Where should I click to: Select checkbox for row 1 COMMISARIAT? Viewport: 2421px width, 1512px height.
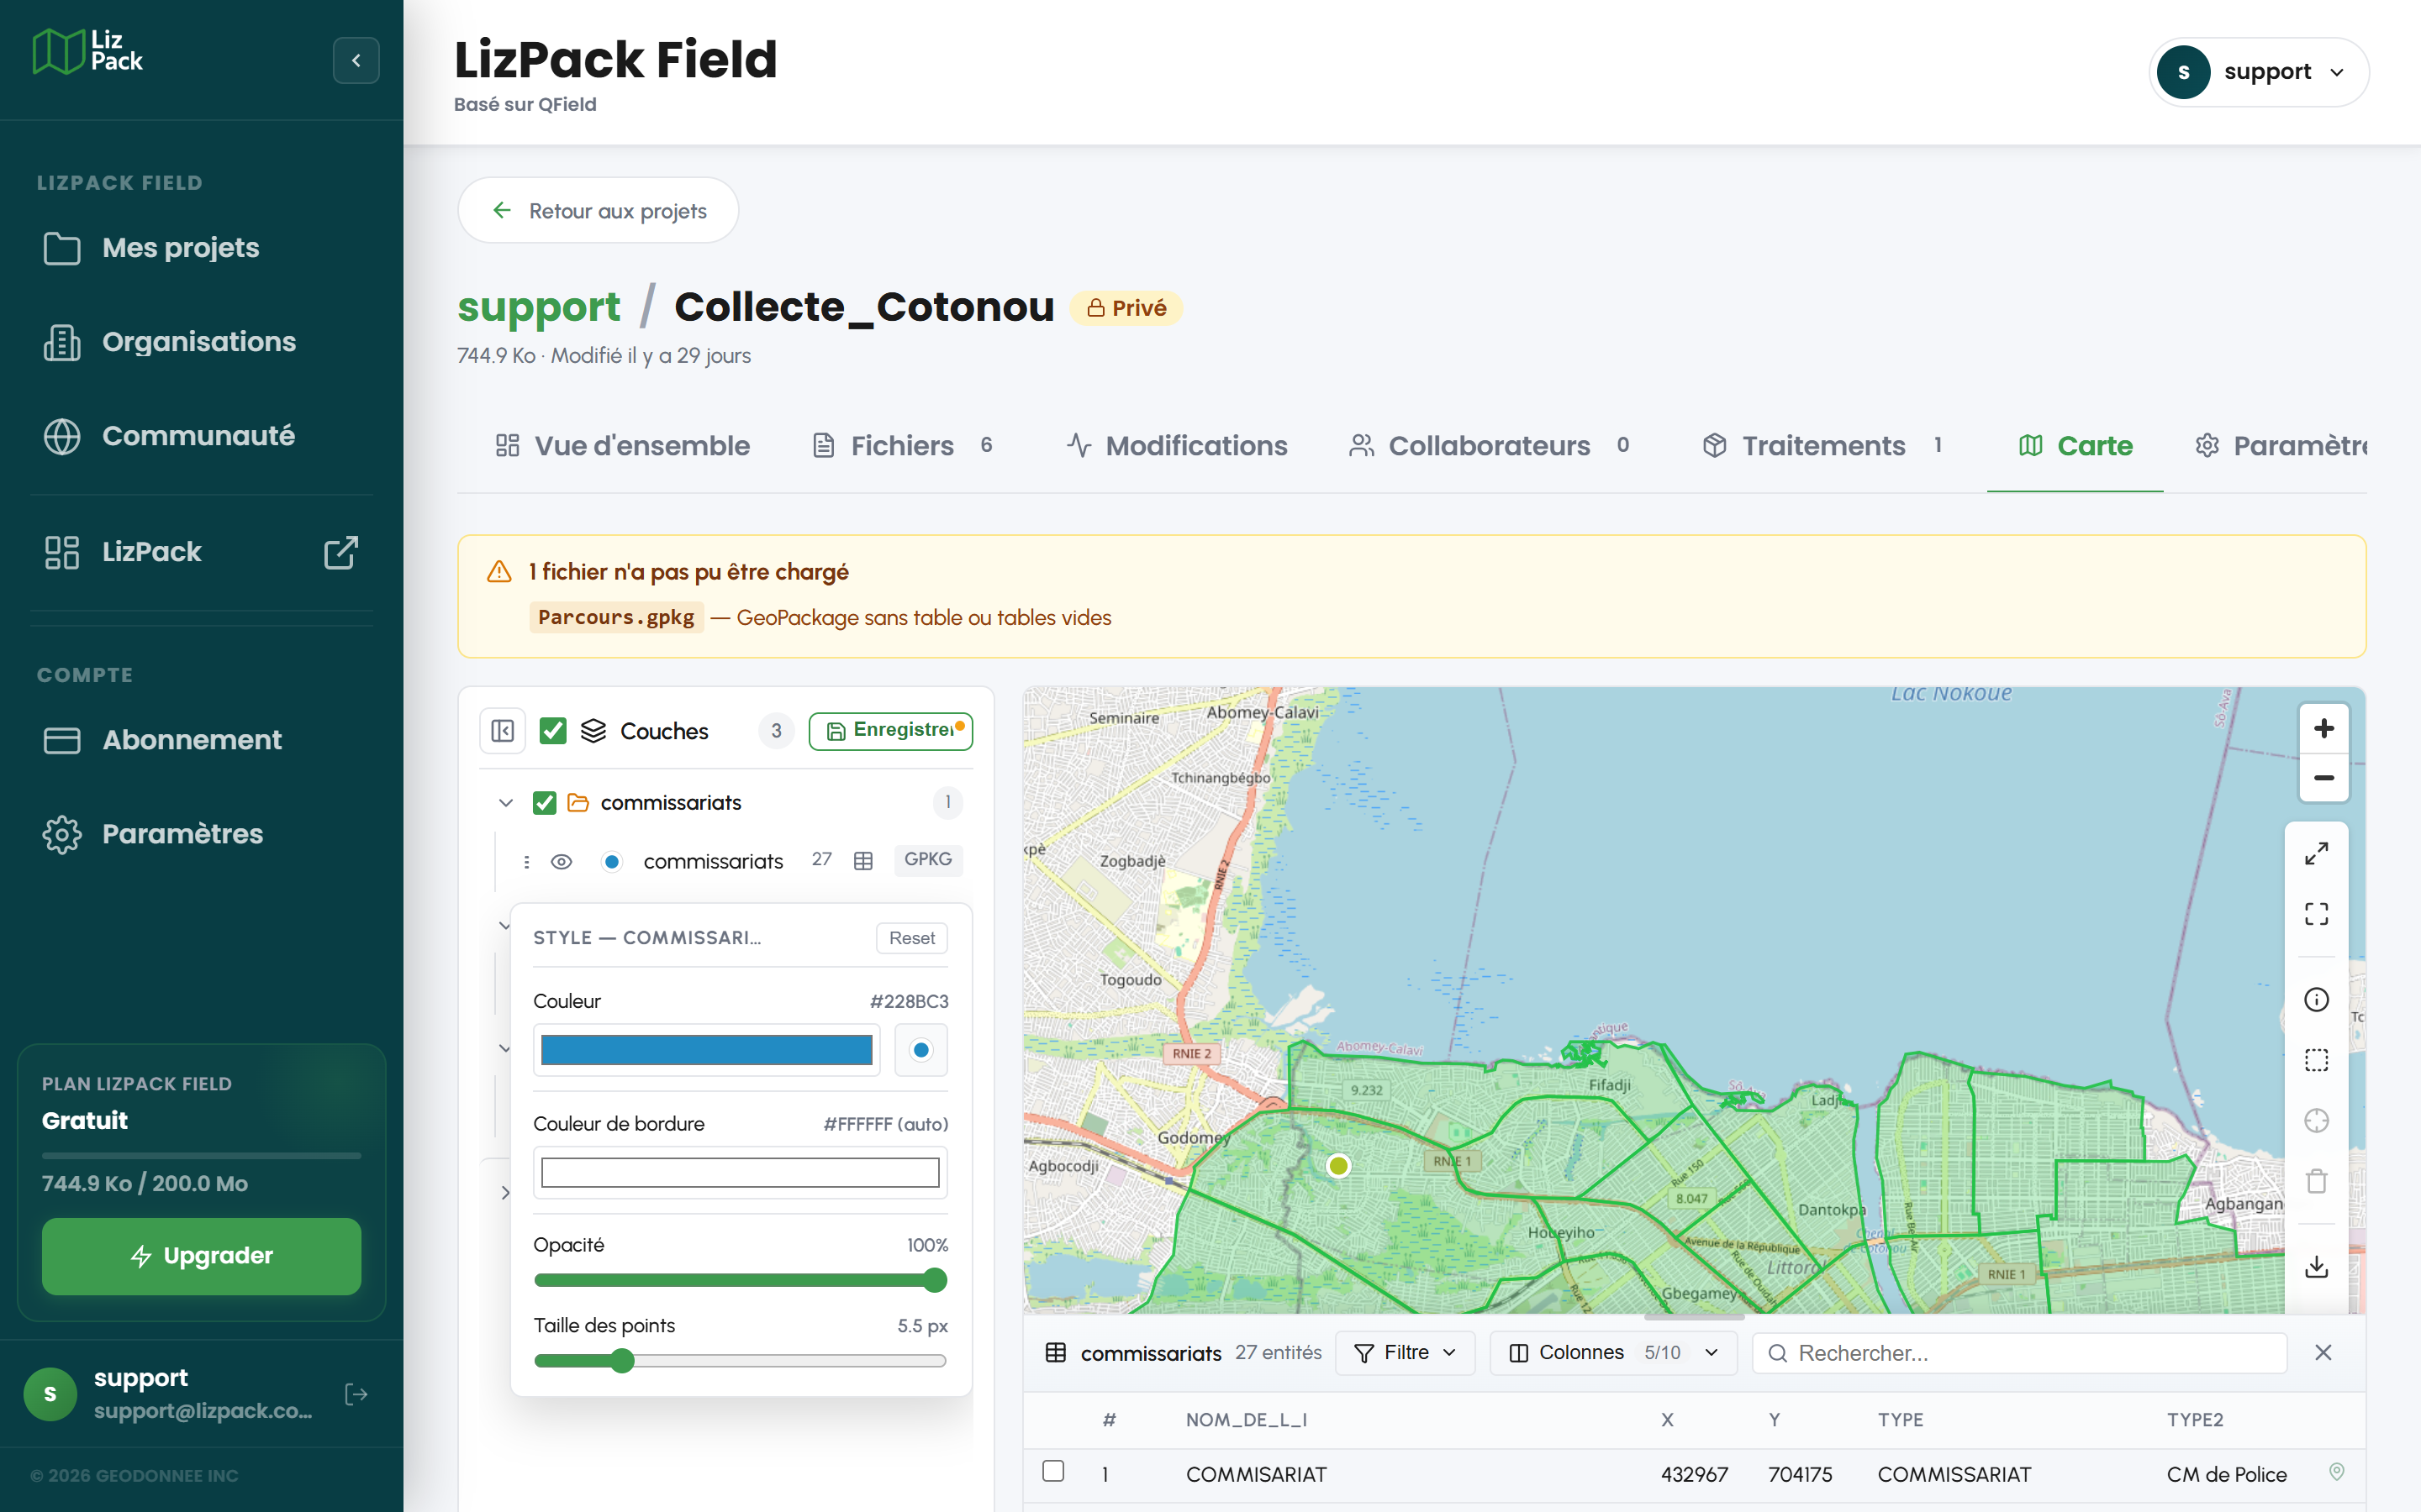tap(1052, 1472)
